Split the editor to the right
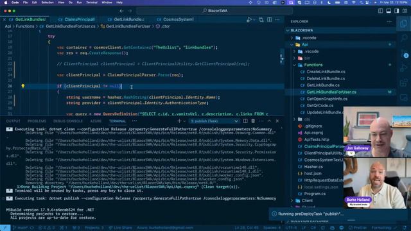This screenshot has width=411, height=231. (269, 20)
